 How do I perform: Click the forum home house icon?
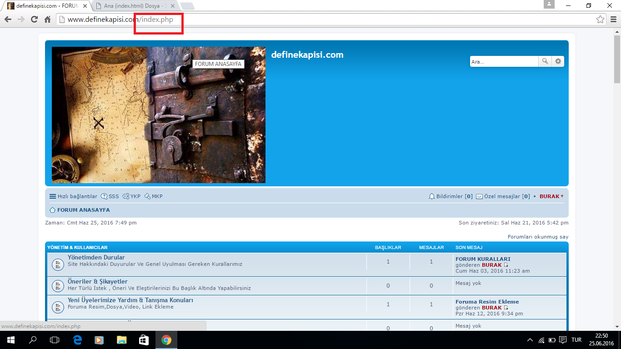pyautogui.click(x=52, y=210)
